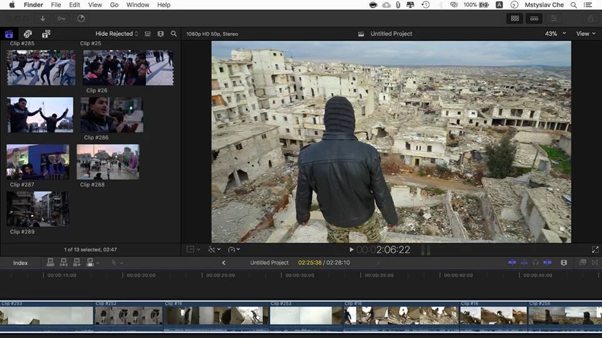Image resolution: width=602 pixels, height=338 pixels.
Task: Open browser search magnifying glass
Action: (x=174, y=34)
